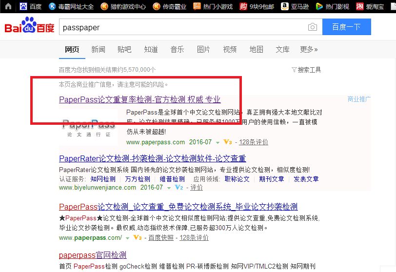Open the PaperRater论文检测 result link
This screenshot has width=396, height=272.
[x=153, y=158]
